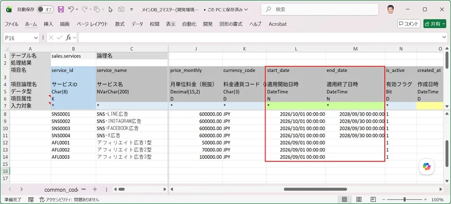Select the common_code sheet tab

click(x=61, y=189)
